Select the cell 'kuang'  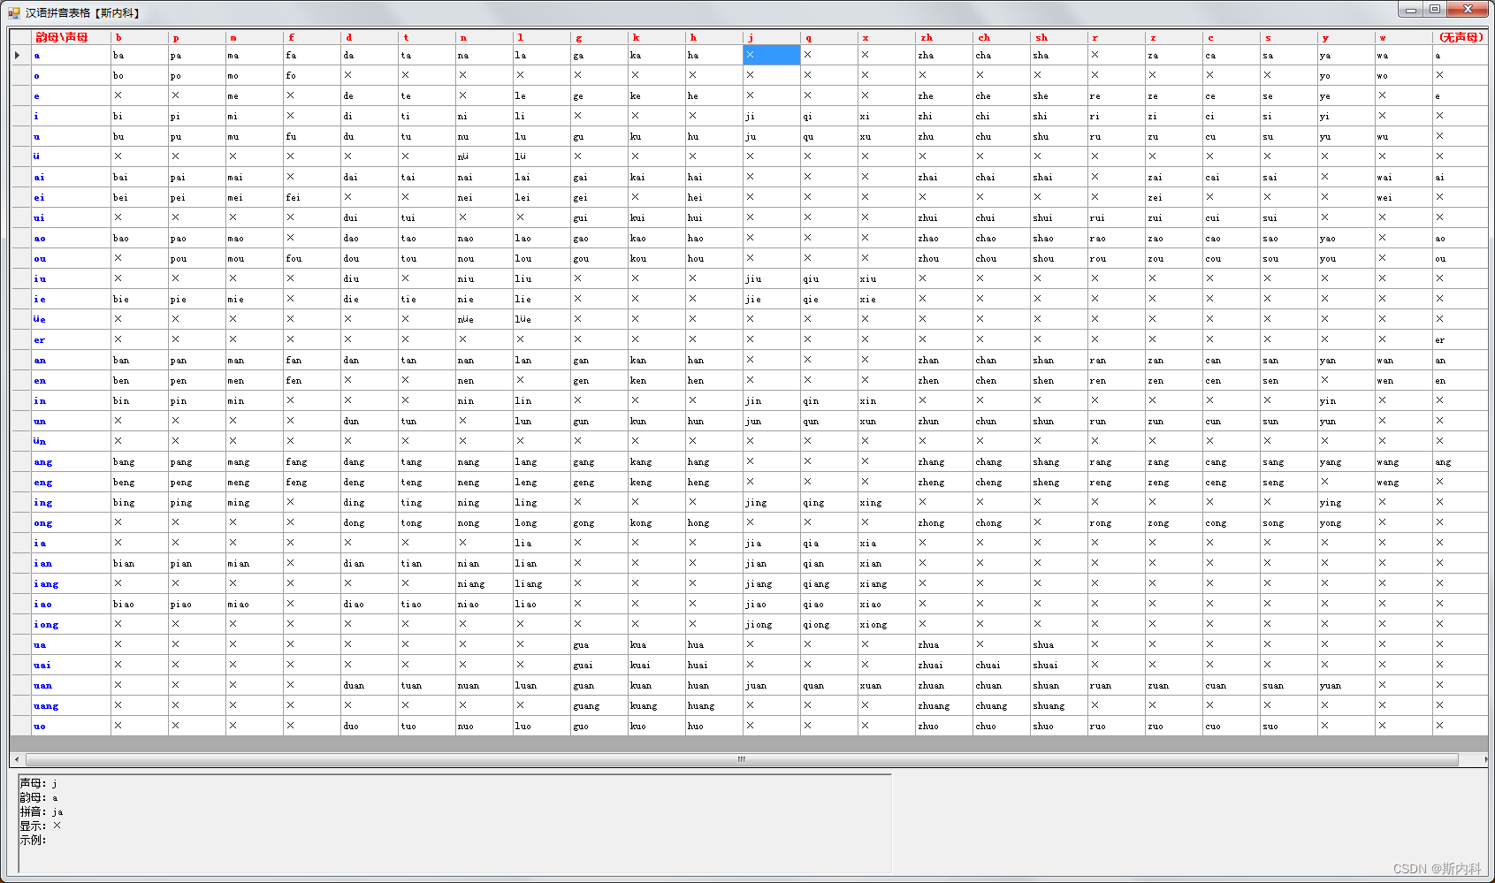pos(657,705)
